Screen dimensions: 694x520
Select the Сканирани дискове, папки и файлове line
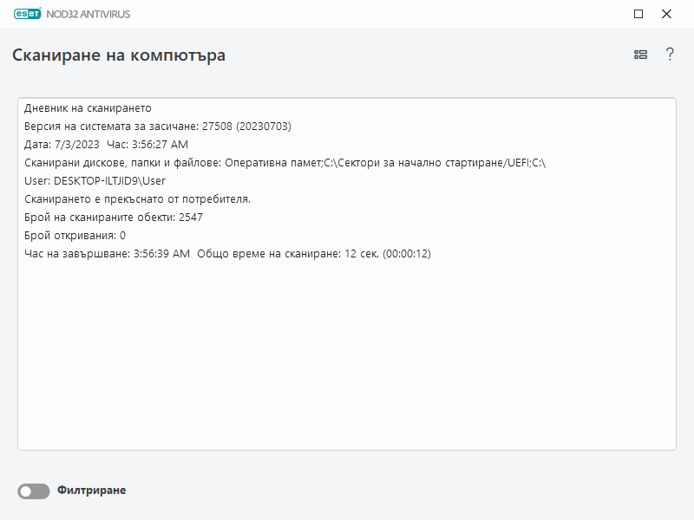click(284, 163)
